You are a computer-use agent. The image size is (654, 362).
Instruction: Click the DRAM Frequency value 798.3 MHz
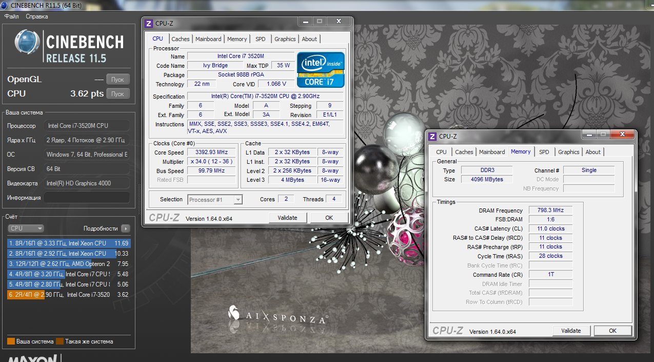[550, 211]
